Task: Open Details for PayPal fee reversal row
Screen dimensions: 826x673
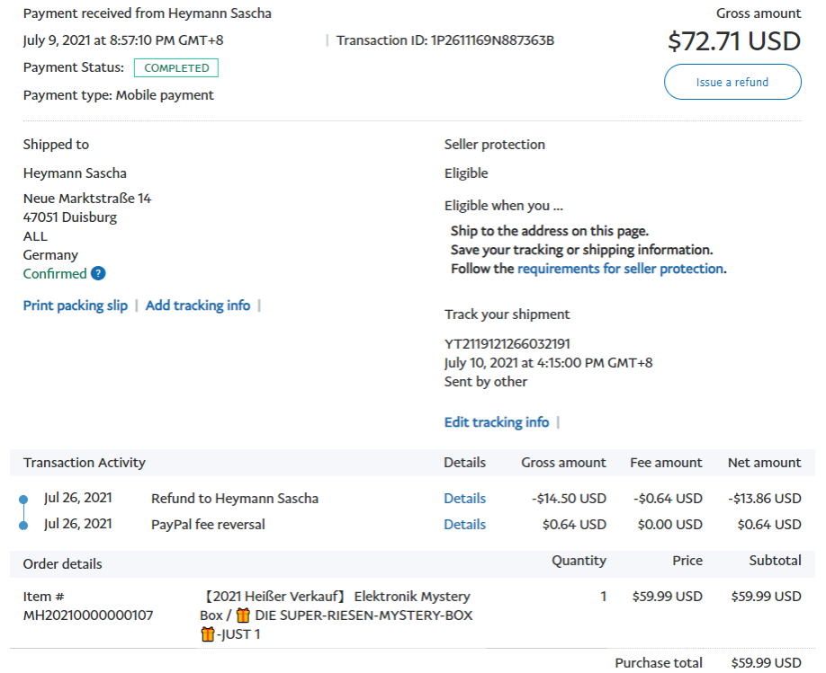Action: [x=464, y=525]
